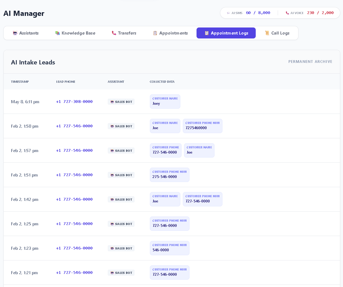Viewport: 343px width, 287px height.
Task: Click the Lead Phone column header
Action: (x=66, y=82)
